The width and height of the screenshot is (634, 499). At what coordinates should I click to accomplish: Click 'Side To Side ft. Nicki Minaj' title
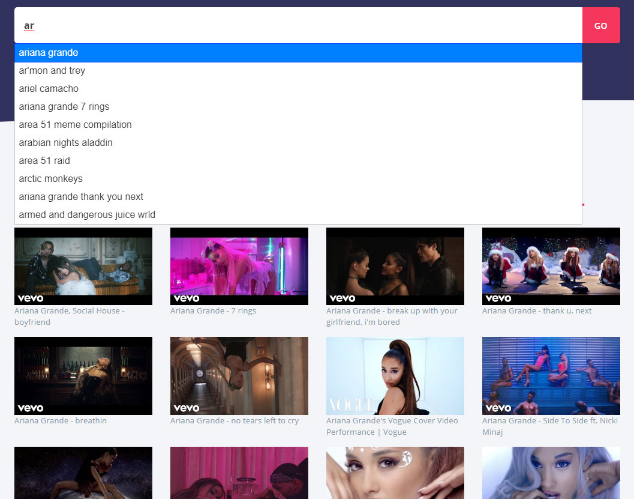pyautogui.click(x=549, y=426)
